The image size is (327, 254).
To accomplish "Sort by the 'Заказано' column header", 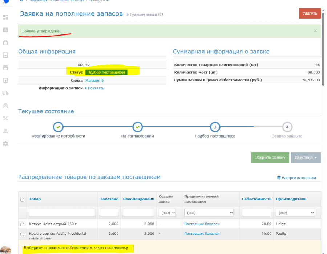I will [109, 199].
